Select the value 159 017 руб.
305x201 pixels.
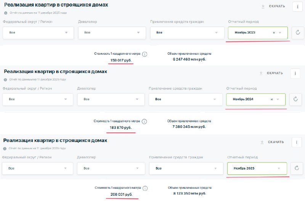121,61
